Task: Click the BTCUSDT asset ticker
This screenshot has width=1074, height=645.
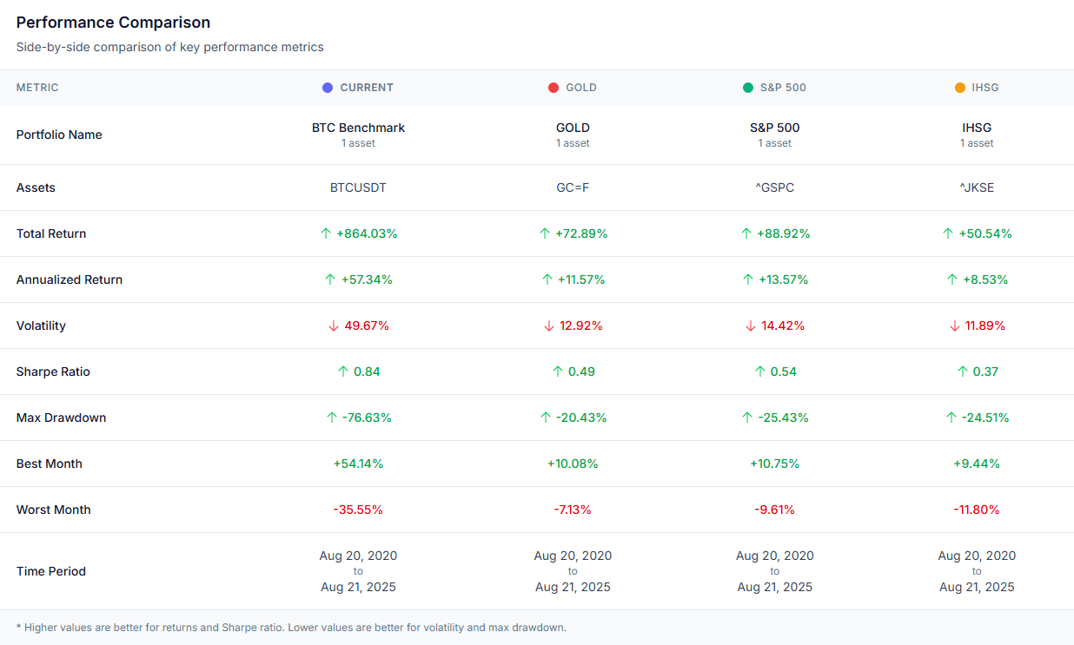Action: pyautogui.click(x=358, y=188)
